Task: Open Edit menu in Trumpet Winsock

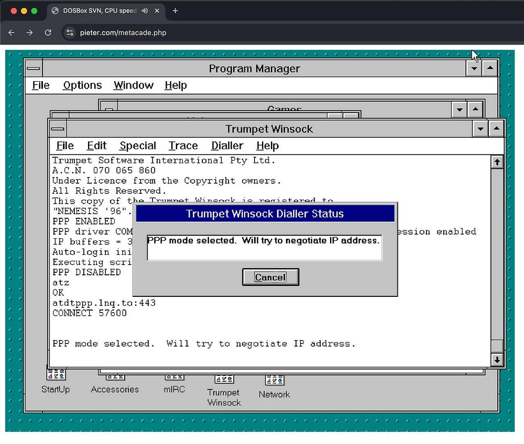Action: 96,146
